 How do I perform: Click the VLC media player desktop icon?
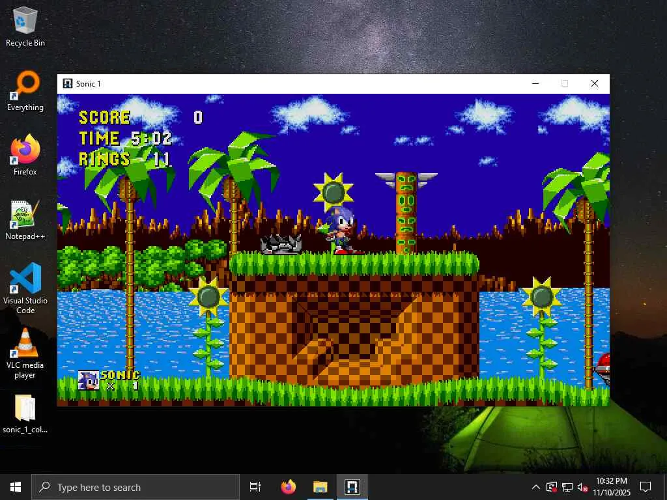(25, 353)
